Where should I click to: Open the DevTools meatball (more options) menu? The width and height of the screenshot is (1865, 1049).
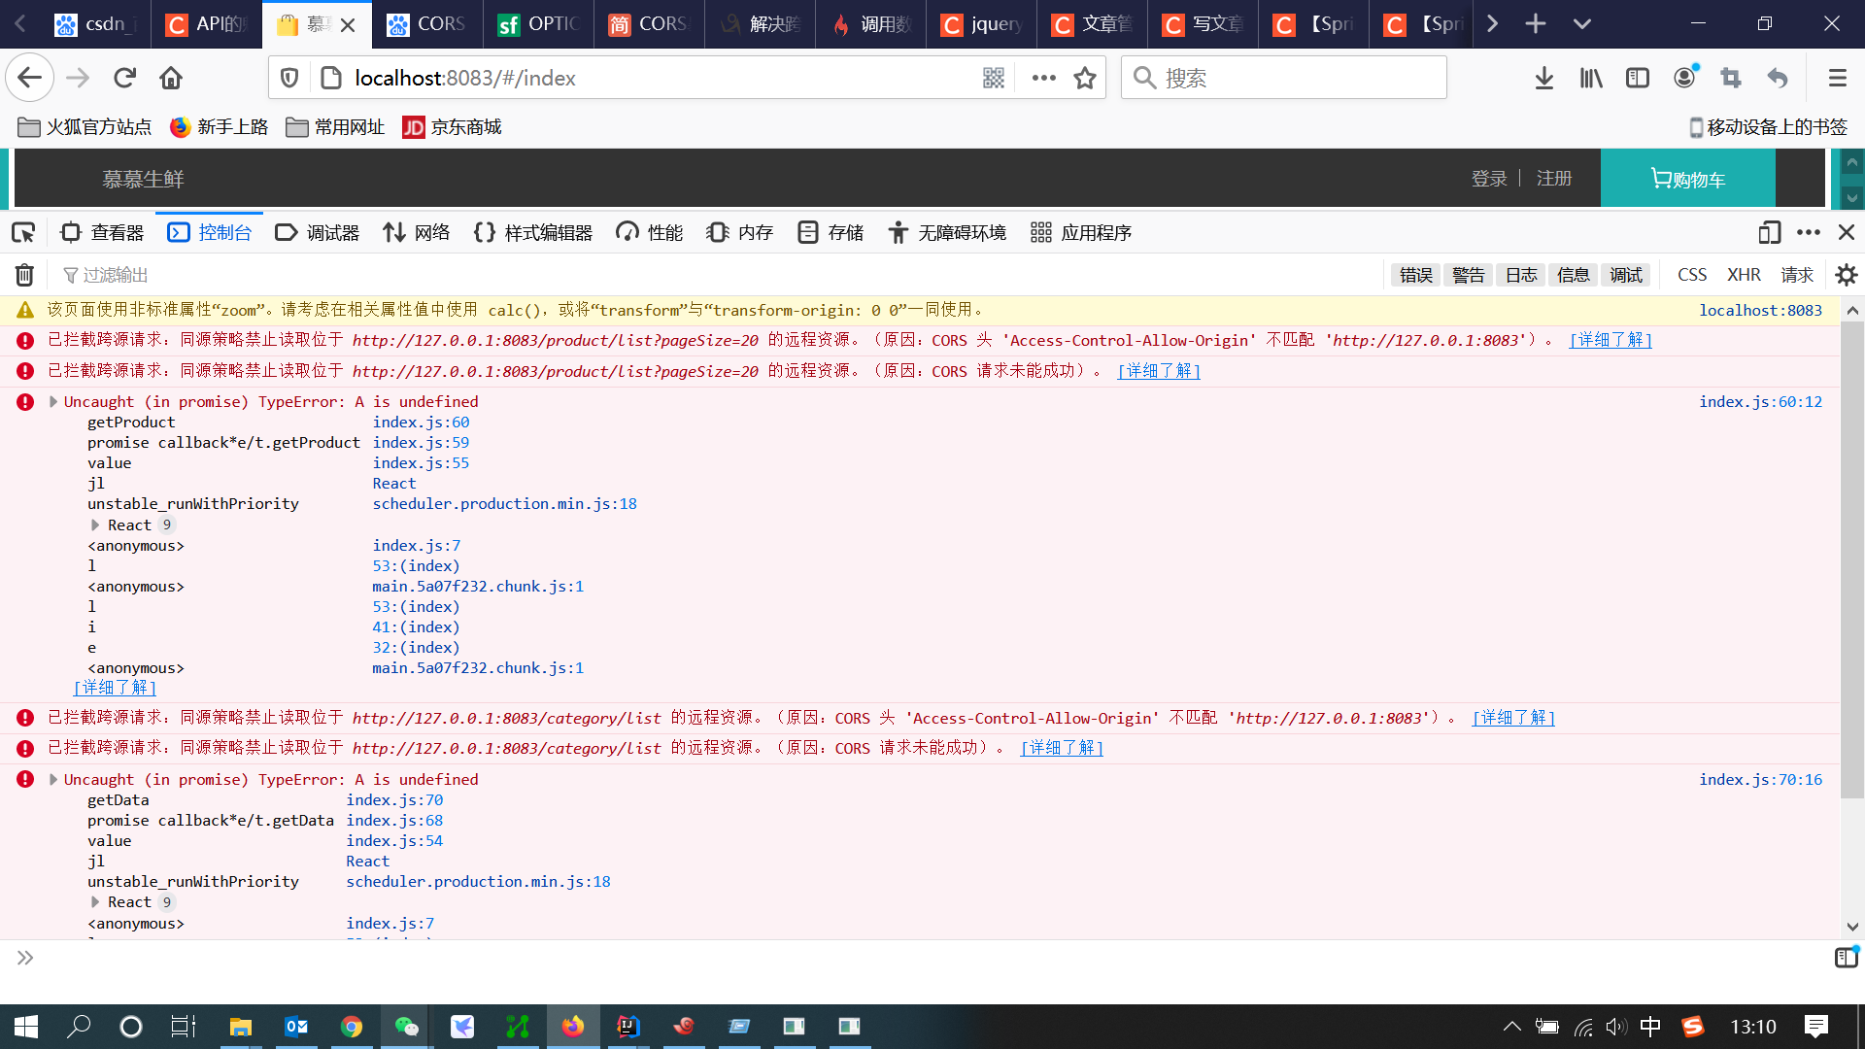1807,232
